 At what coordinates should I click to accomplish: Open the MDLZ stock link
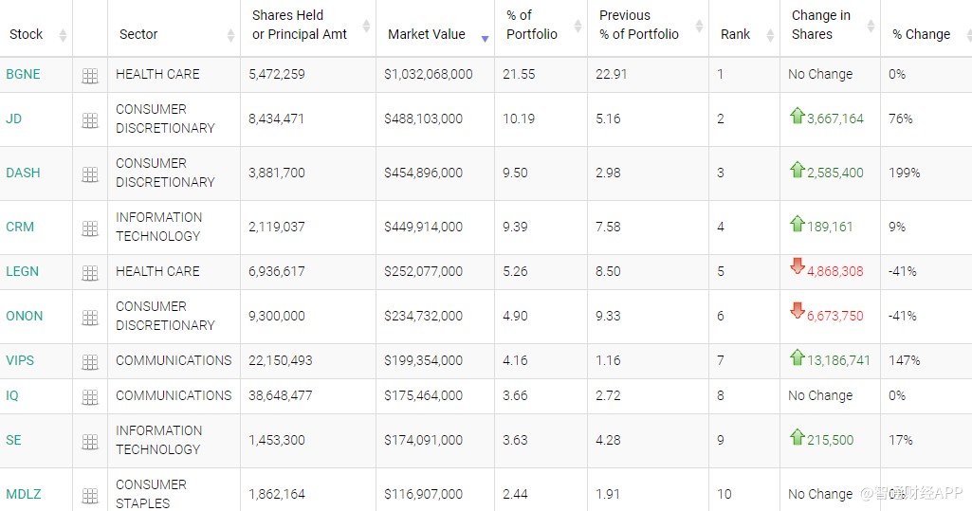[24, 494]
